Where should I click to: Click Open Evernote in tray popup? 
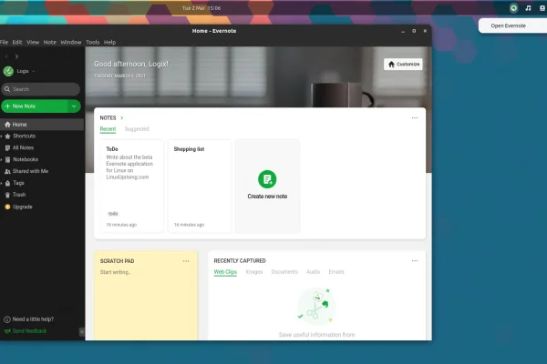tap(508, 25)
